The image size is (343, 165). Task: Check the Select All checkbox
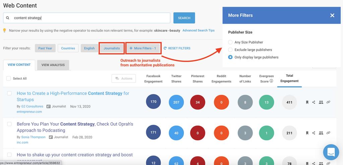9,78
